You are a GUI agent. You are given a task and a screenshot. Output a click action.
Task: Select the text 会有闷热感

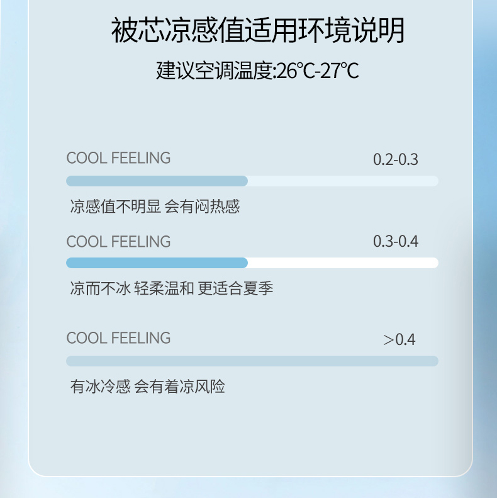pos(202,206)
